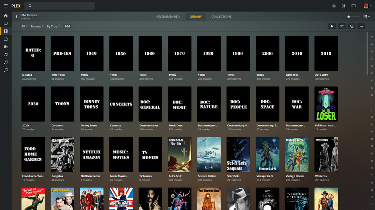Open the Austin Powers collection poster
Viewport: 375px width, 210px height.
[121, 199]
